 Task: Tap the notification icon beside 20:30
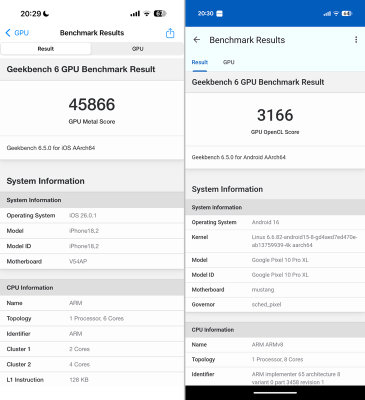click(x=219, y=13)
